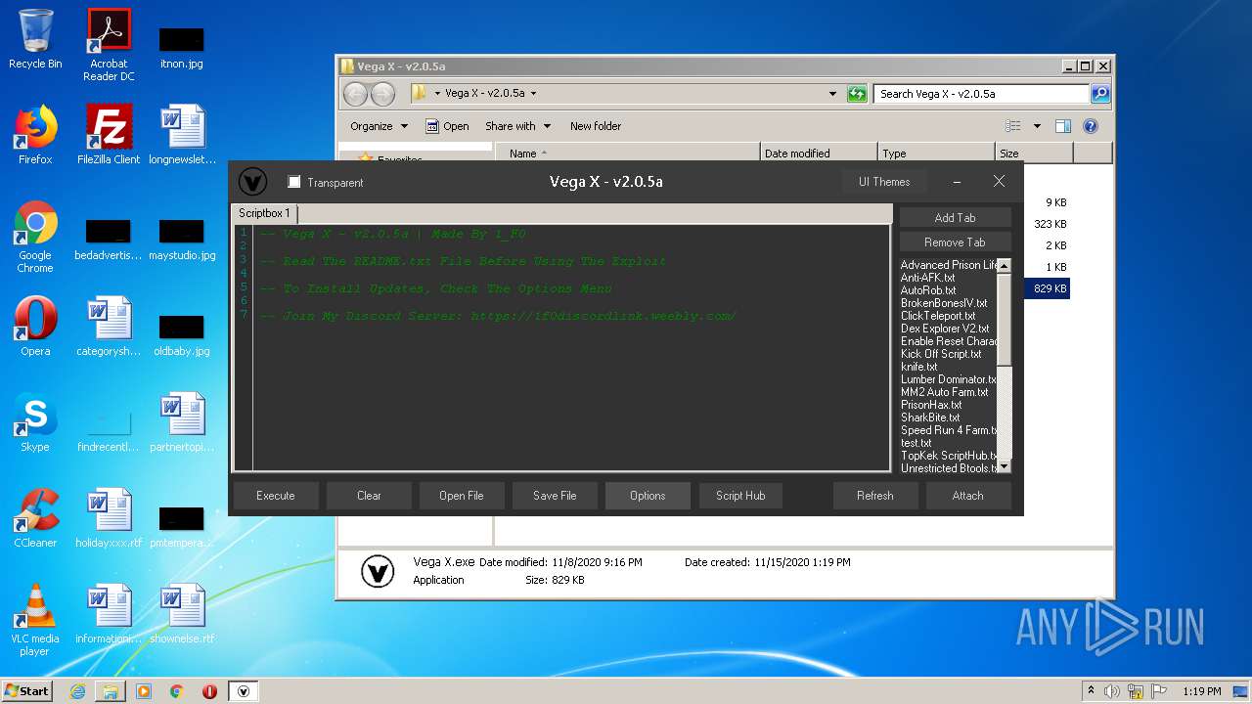Expand the Organize menu in Explorer
The image size is (1252, 704).
coord(379,126)
